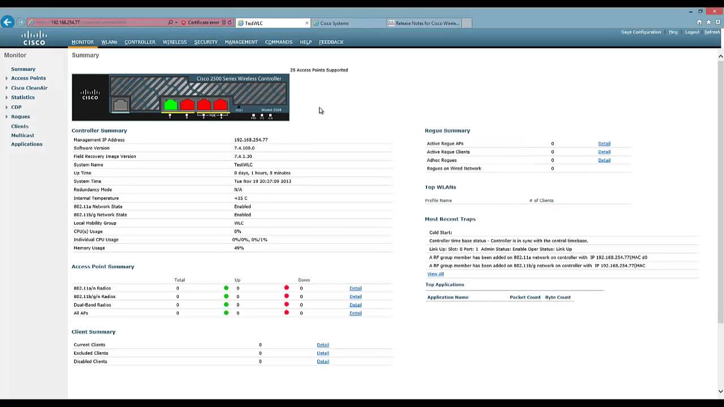Click the Cisco logo in header

tap(34, 38)
